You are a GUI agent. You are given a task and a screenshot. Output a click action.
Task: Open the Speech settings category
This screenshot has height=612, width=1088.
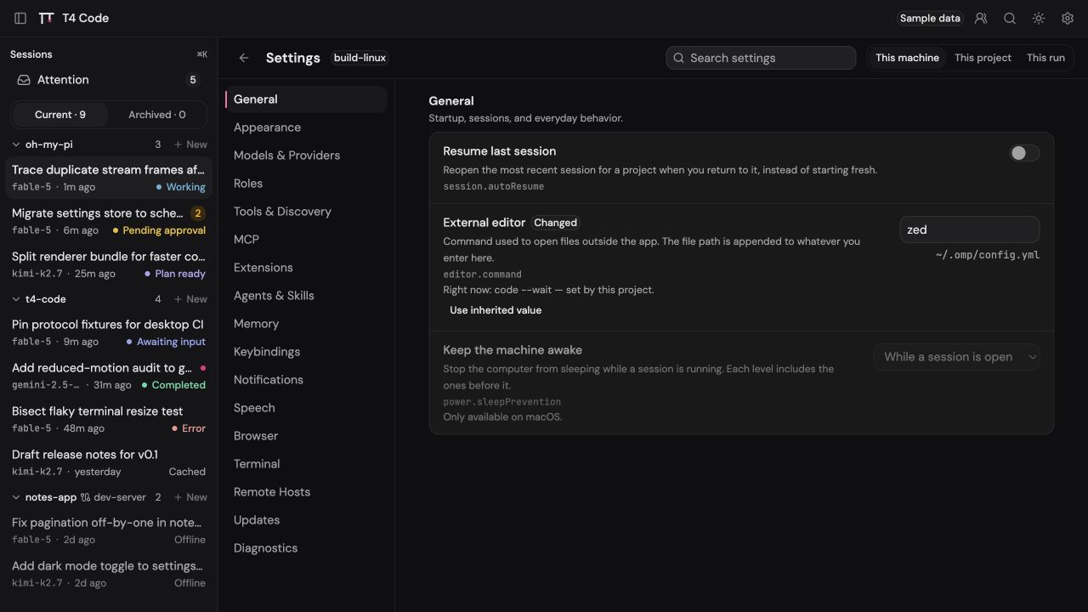pos(306,408)
